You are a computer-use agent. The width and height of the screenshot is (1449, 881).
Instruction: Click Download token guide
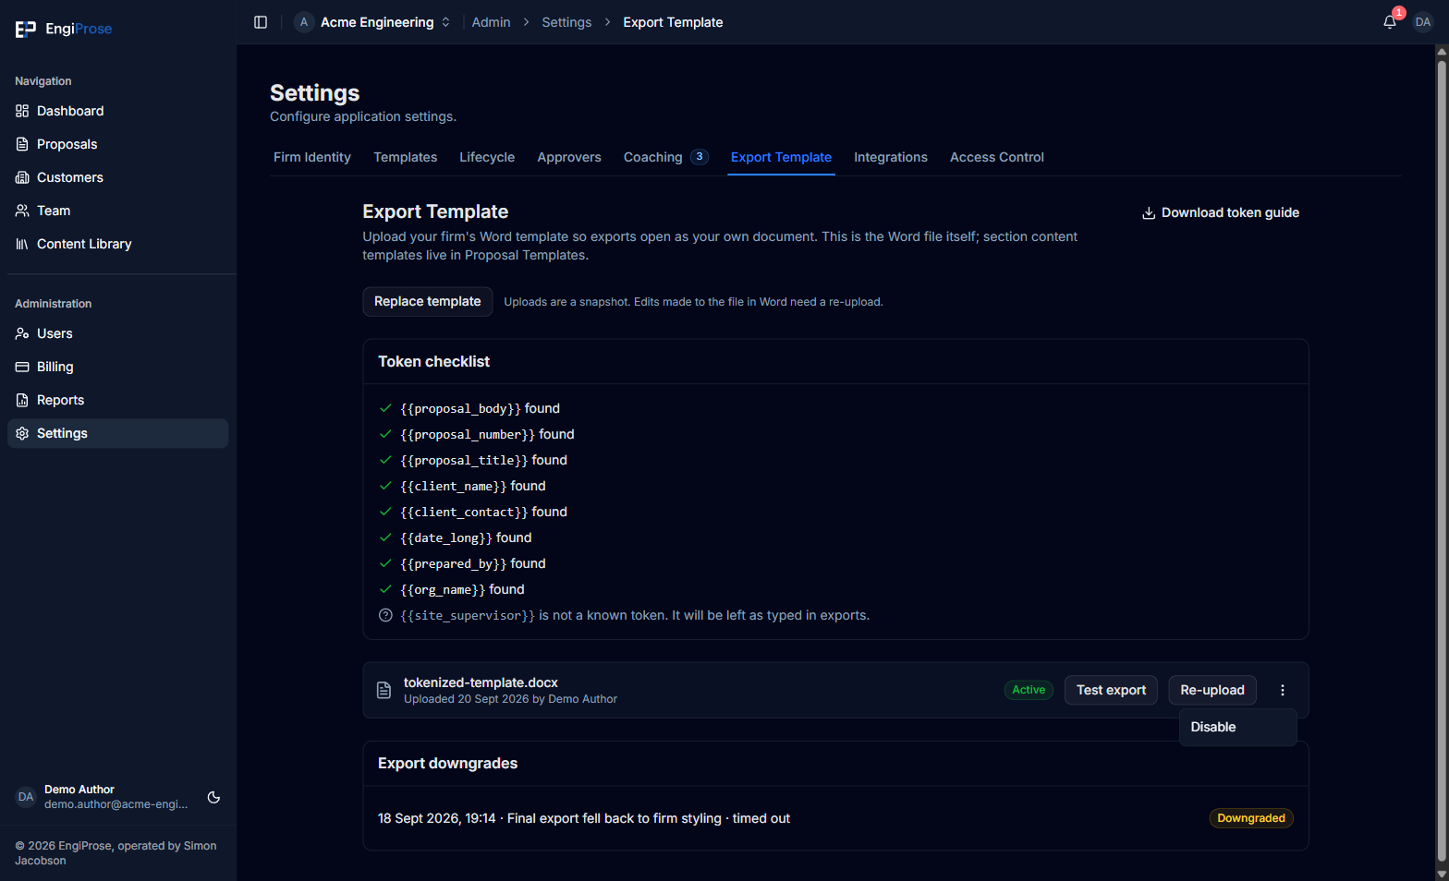(x=1221, y=212)
